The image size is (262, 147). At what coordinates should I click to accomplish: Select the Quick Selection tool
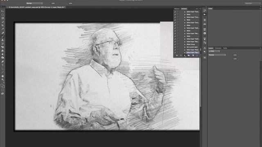click(x=2, y=22)
